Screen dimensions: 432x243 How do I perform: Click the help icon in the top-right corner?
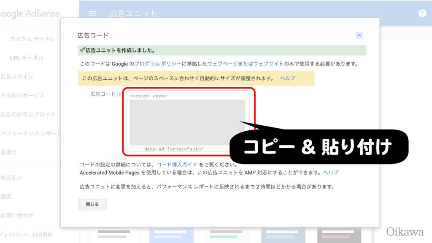422,13
